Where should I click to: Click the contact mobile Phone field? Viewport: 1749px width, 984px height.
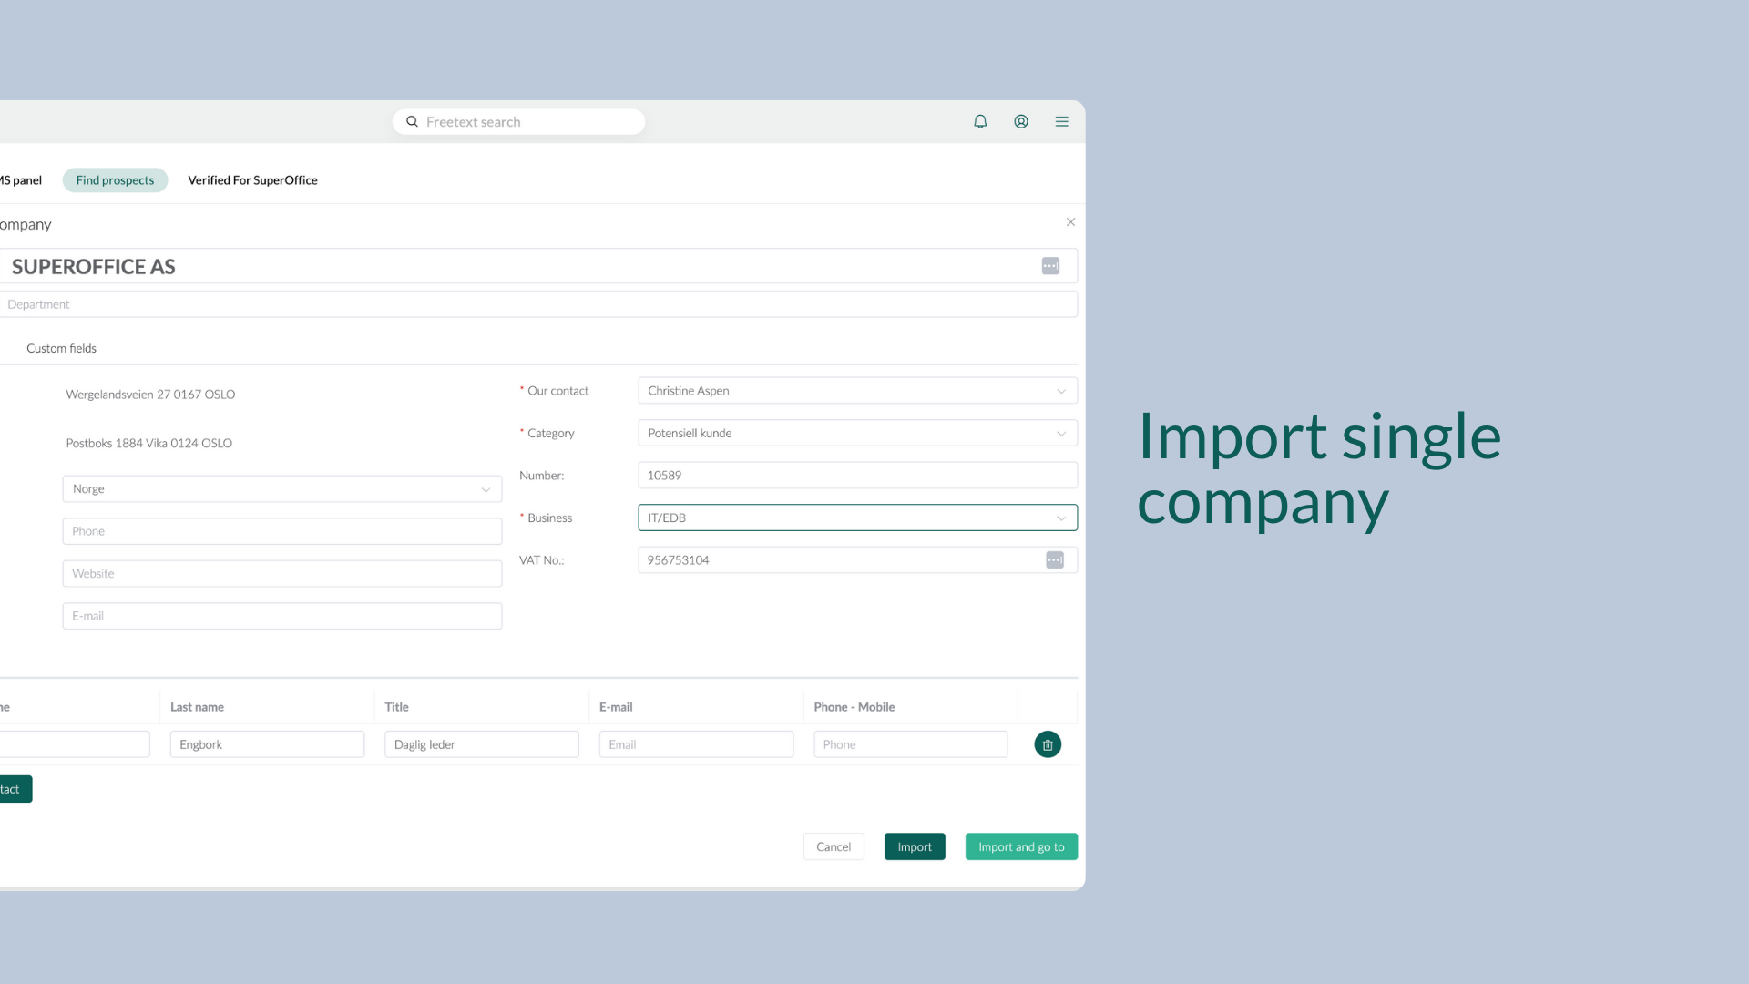(911, 744)
